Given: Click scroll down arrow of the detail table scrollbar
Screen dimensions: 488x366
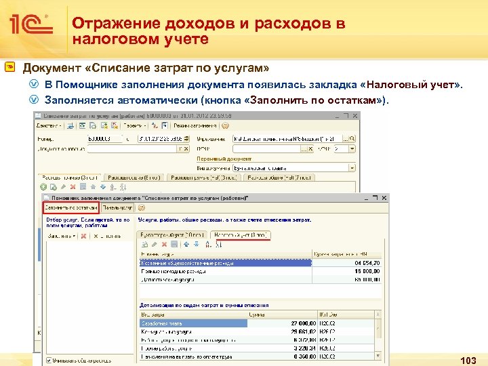Looking at the screenshot, I should [x=378, y=356].
